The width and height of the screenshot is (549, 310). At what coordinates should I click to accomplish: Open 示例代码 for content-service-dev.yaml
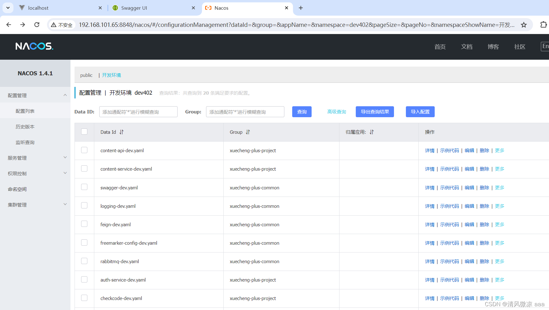tap(449, 169)
